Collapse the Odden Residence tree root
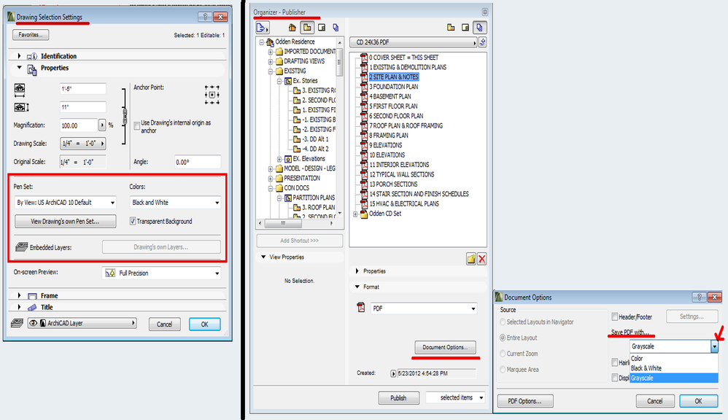The image size is (728, 420). (x=261, y=42)
